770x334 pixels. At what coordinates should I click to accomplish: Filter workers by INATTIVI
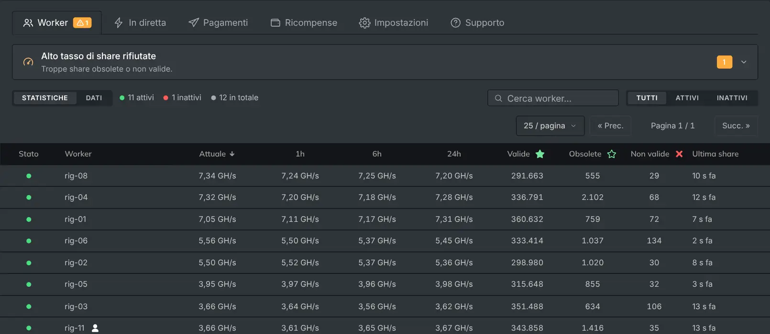(732, 98)
